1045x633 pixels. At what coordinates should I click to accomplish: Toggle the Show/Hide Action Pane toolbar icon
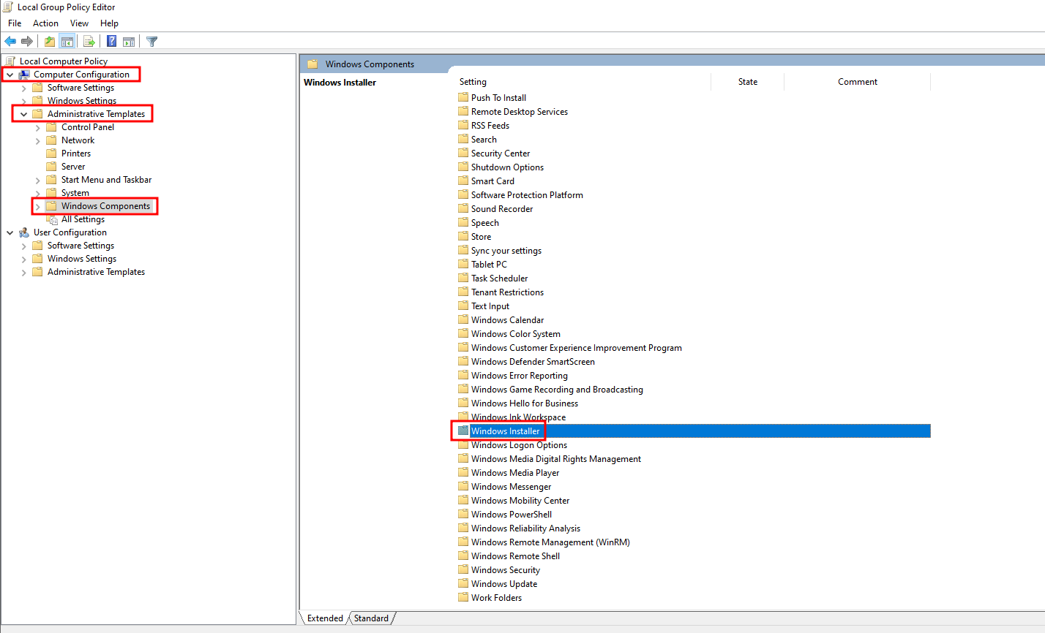[x=129, y=42]
